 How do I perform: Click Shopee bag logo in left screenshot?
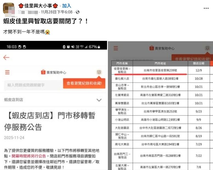43,72
